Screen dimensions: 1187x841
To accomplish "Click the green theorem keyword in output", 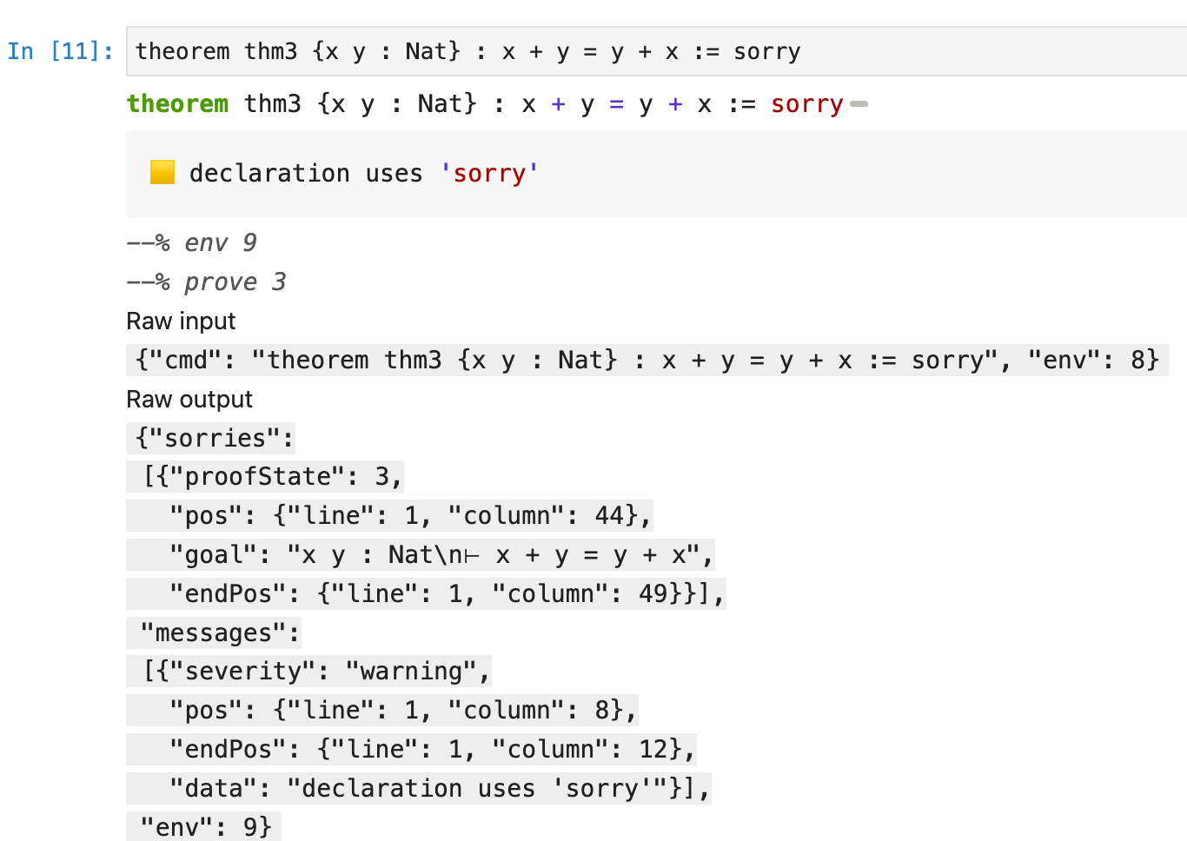I will coord(177,103).
